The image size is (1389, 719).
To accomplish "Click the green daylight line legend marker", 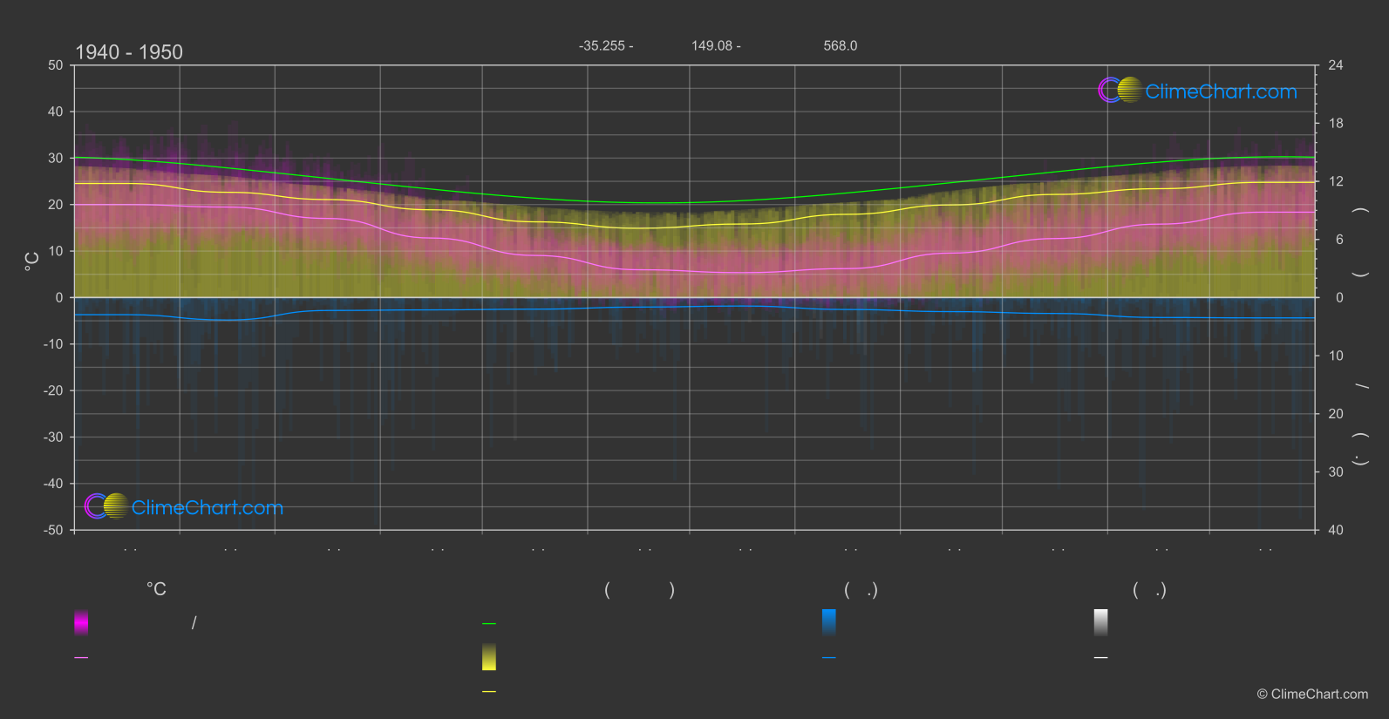I will 489,624.
